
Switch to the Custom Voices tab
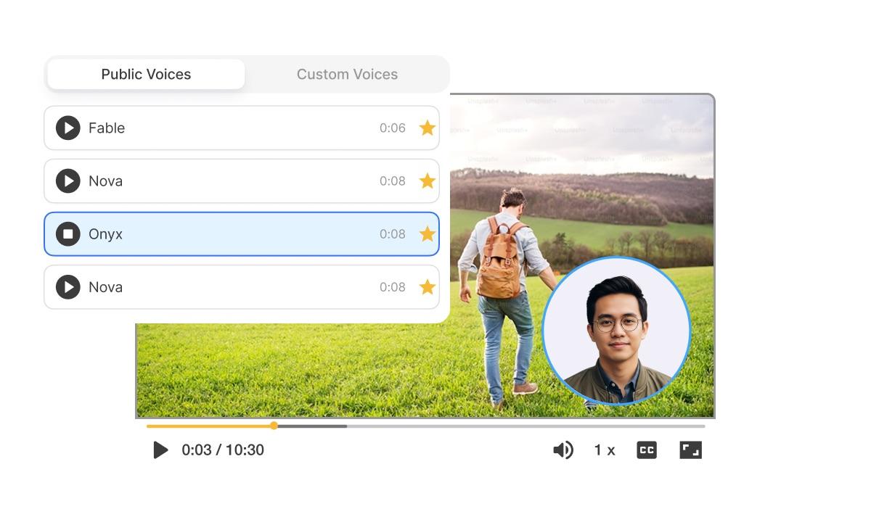coord(347,74)
